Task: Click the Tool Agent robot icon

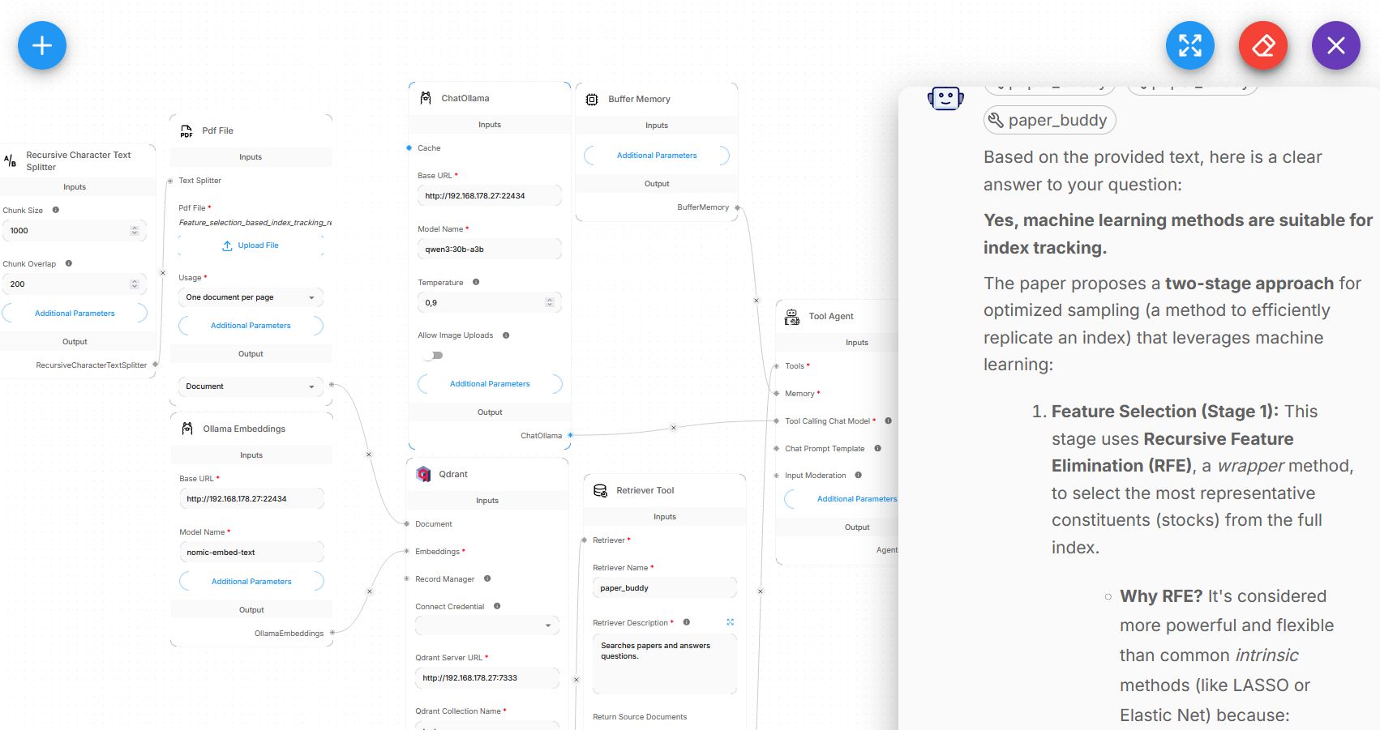Action: point(791,317)
